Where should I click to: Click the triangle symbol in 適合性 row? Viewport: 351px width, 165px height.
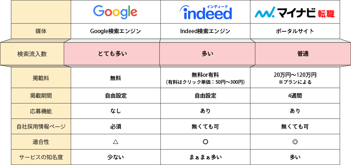(x=116, y=142)
